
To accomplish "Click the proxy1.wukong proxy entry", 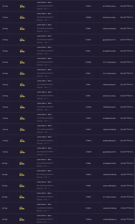I will pyautogui.click(x=110, y=186).
